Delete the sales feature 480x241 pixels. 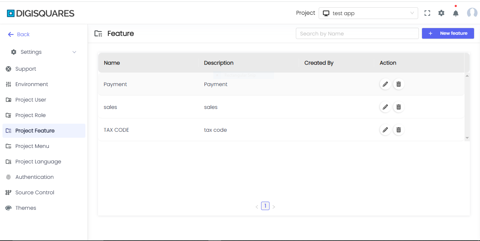click(398, 107)
